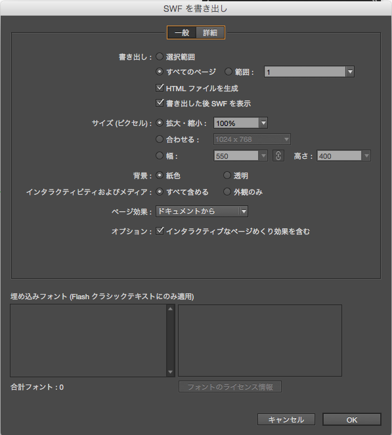392x435 pixels.
Task: Select the すべてのページ radio button
Action: (x=160, y=72)
